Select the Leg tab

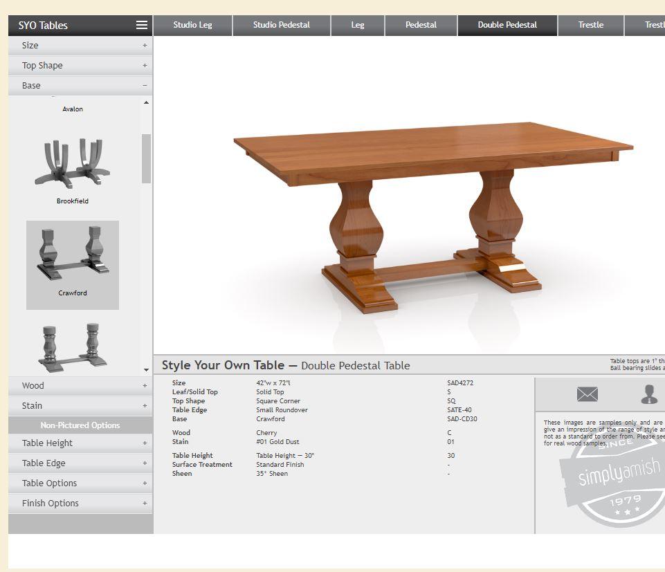(357, 25)
